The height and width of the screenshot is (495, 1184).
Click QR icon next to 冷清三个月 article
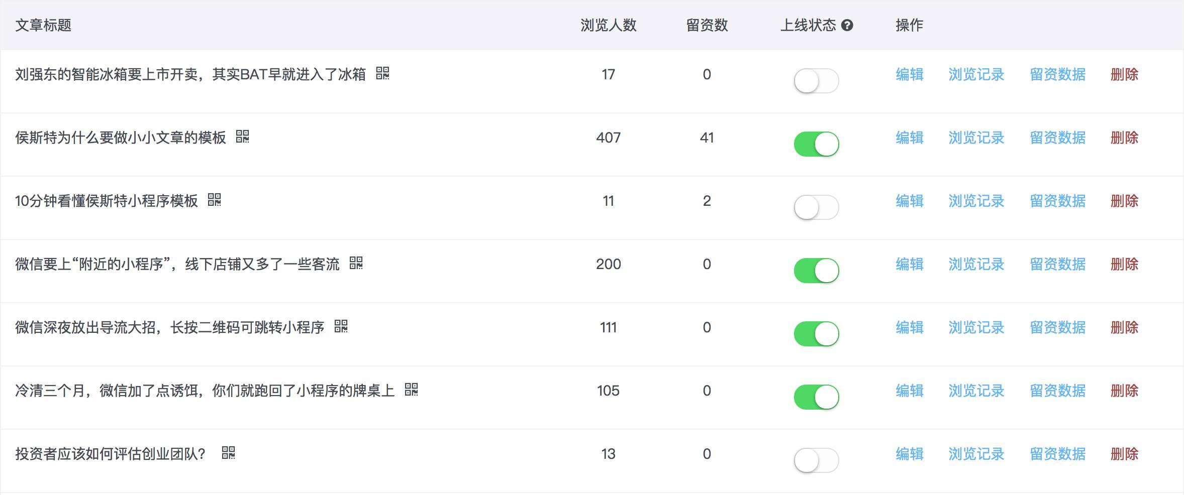pos(412,390)
